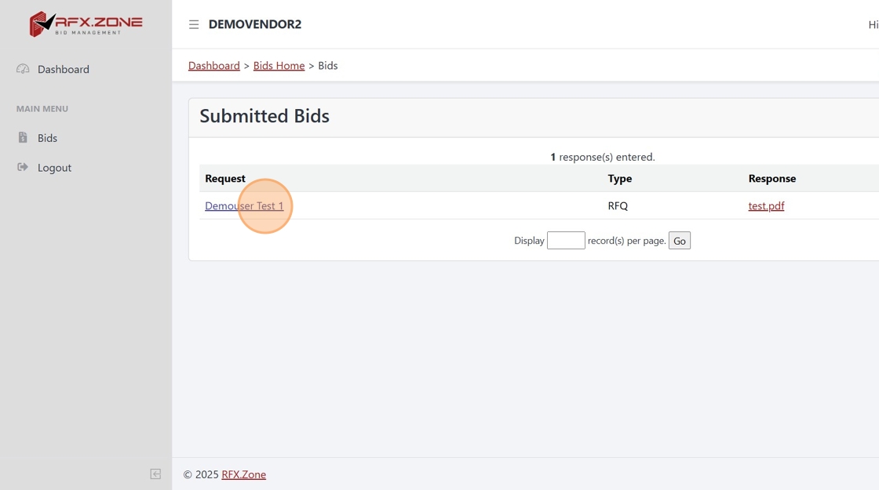879x490 pixels.
Task: Visit the RFX.Zone footer link
Action: pos(243,474)
